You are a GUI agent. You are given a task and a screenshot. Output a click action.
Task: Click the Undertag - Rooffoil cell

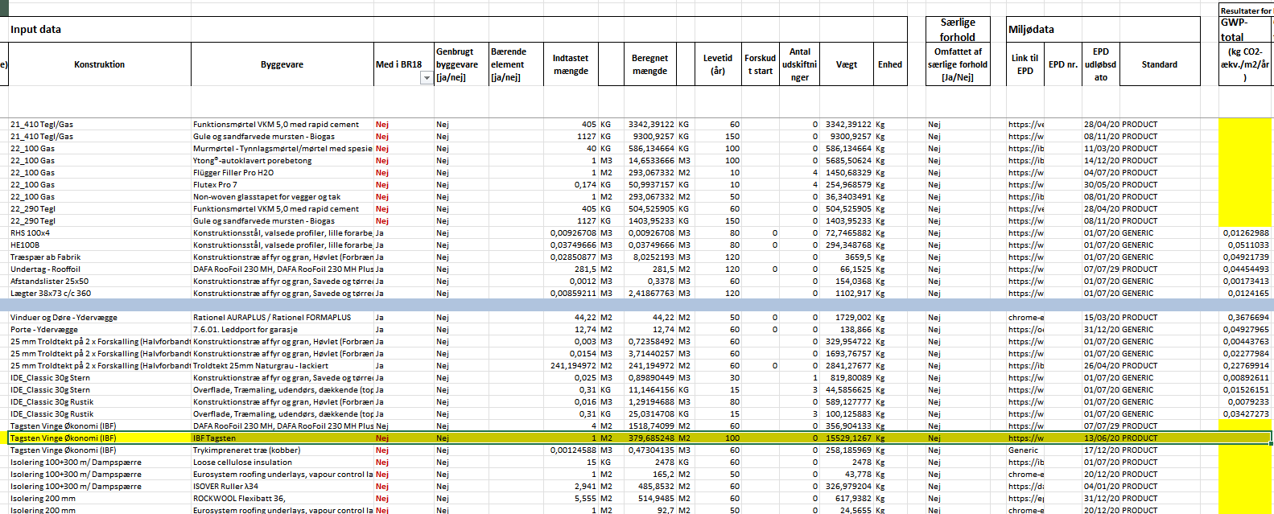tap(100, 269)
